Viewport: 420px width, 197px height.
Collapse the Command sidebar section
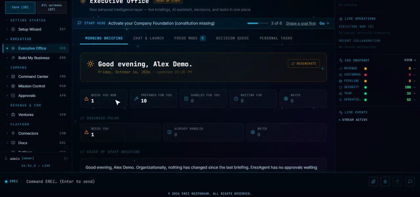coord(16,68)
